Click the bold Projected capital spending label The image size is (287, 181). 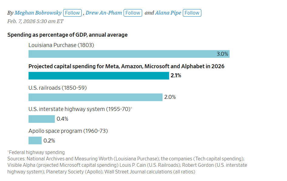126,66
